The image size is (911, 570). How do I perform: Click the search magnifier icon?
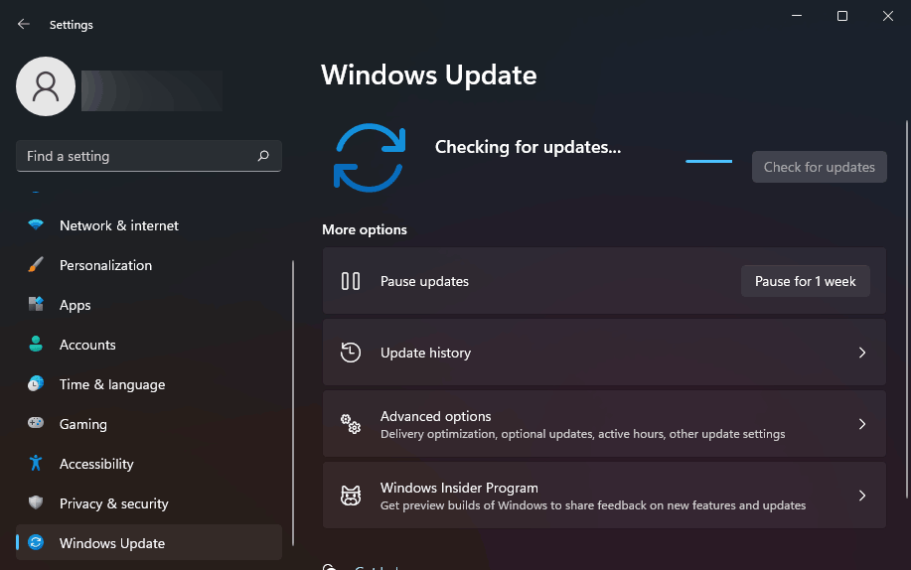pos(263,156)
